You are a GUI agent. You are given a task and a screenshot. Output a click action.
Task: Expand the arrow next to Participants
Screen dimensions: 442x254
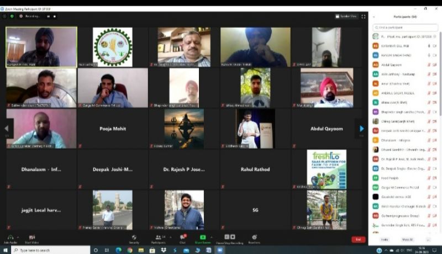(171, 237)
